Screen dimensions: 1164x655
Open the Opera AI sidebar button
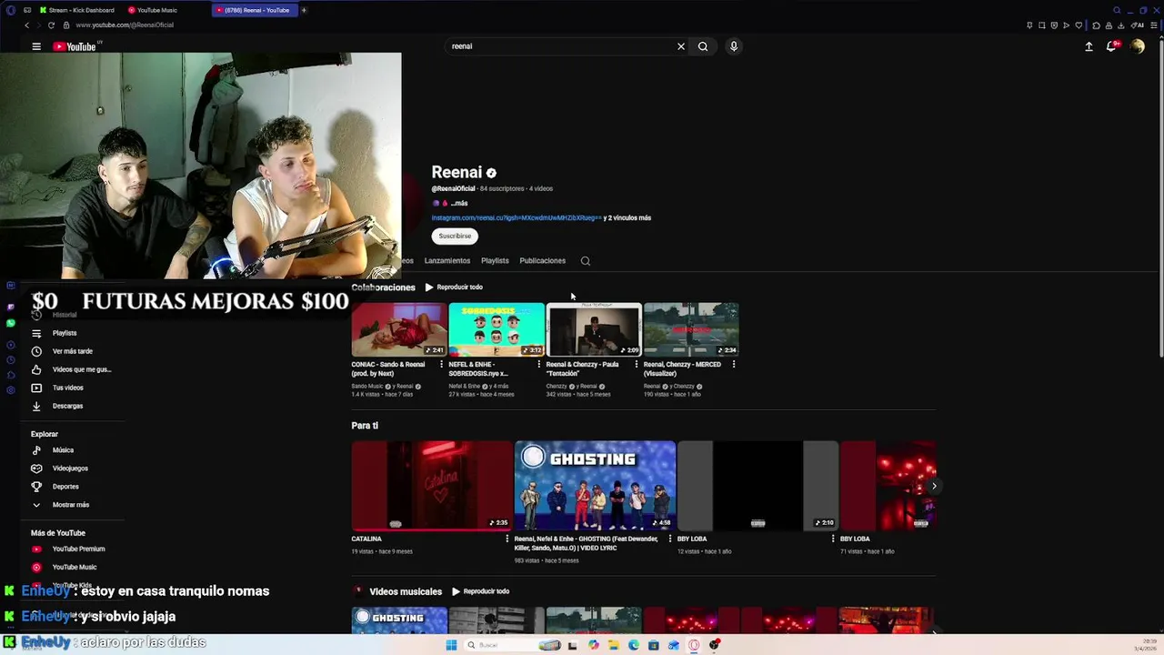point(1139,25)
